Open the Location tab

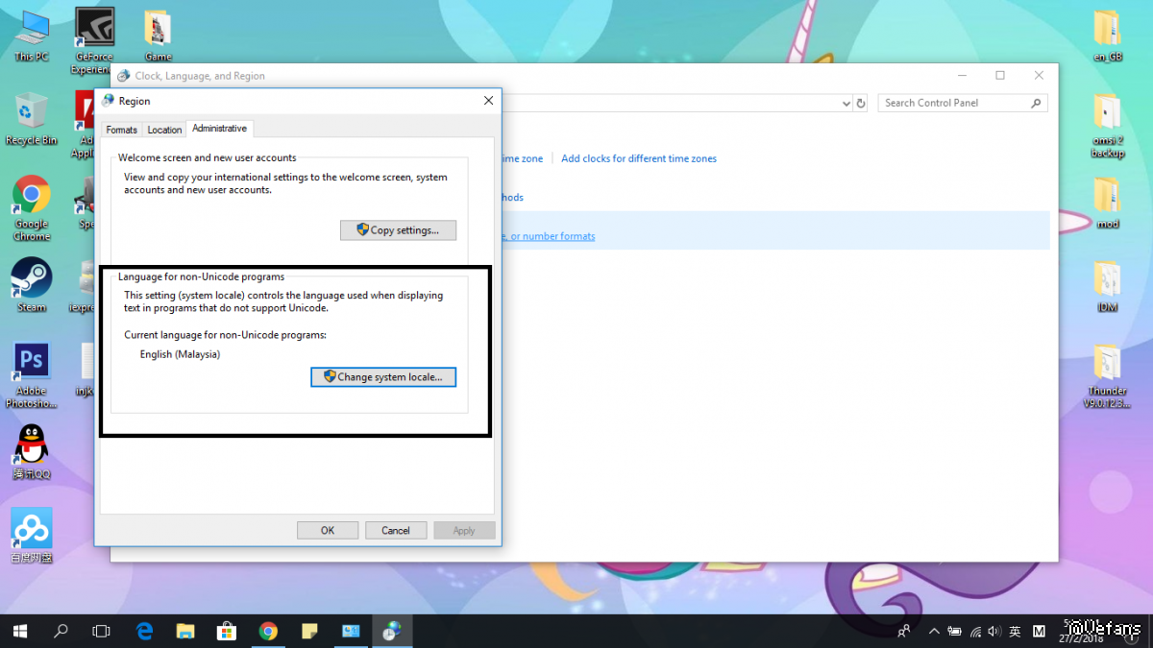(x=164, y=130)
